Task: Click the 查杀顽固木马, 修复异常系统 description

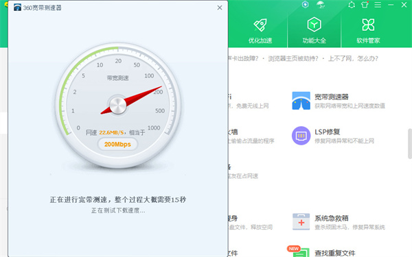Action: click(x=350, y=227)
